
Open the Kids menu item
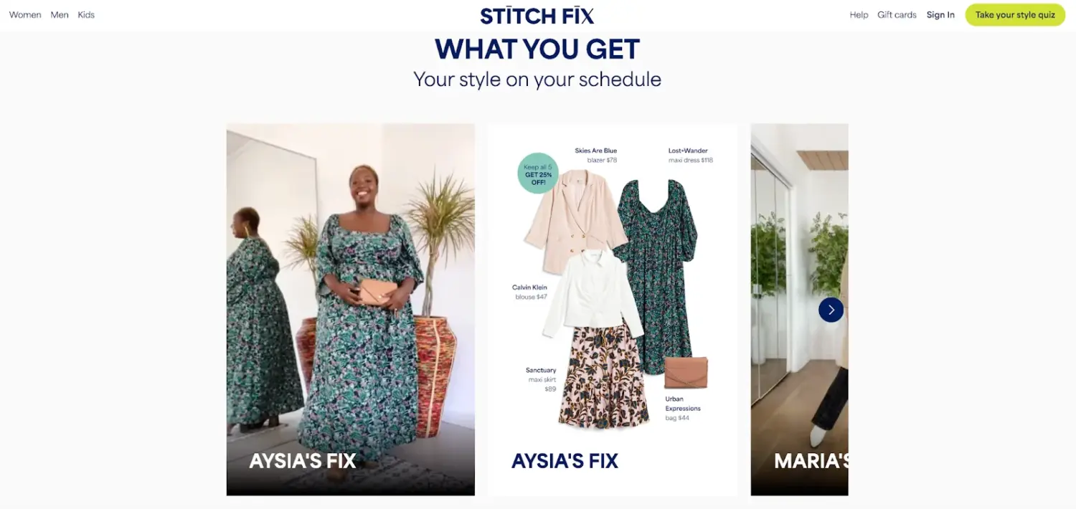[x=86, y=15]
